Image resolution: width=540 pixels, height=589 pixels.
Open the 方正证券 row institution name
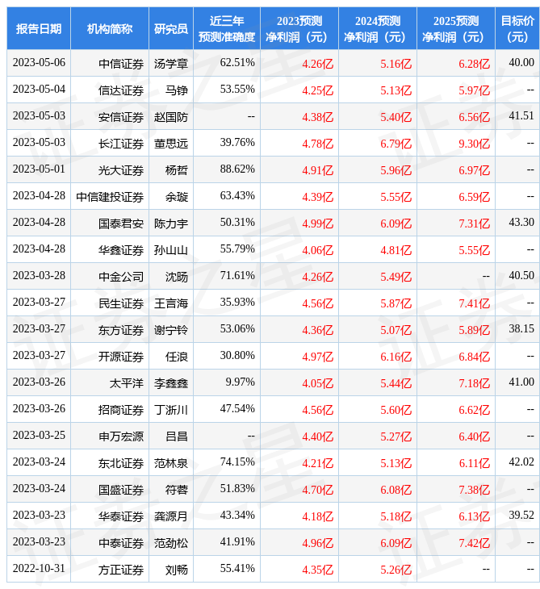[x=121, y=569]
